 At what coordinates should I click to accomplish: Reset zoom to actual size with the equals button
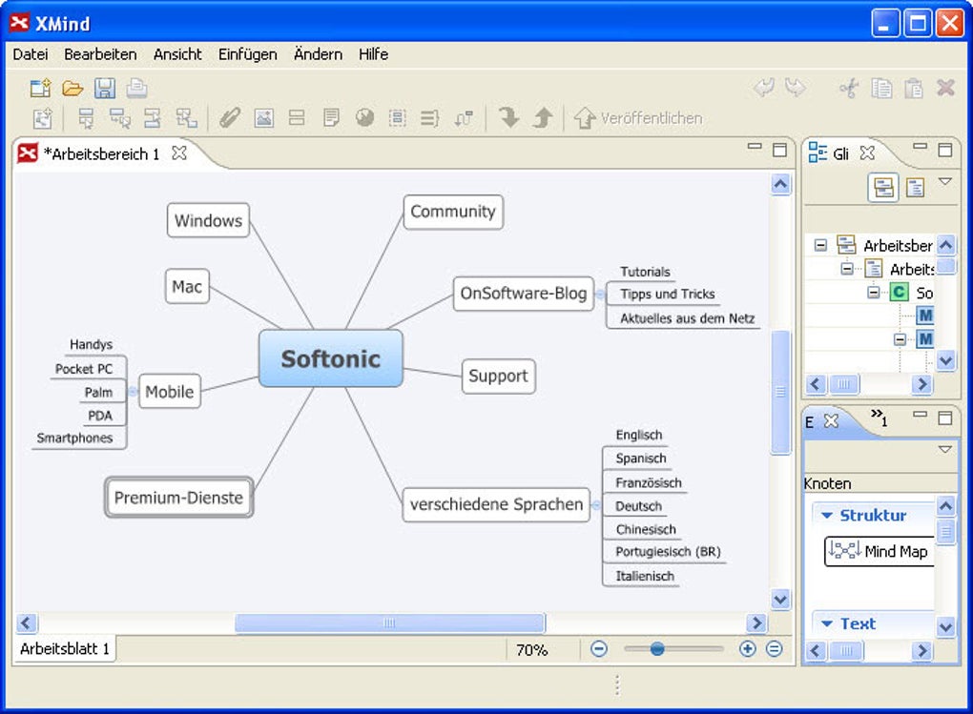click(774, 649)
